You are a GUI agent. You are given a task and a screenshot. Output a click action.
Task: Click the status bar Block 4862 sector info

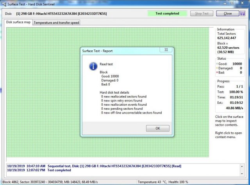tap(50, 182)
